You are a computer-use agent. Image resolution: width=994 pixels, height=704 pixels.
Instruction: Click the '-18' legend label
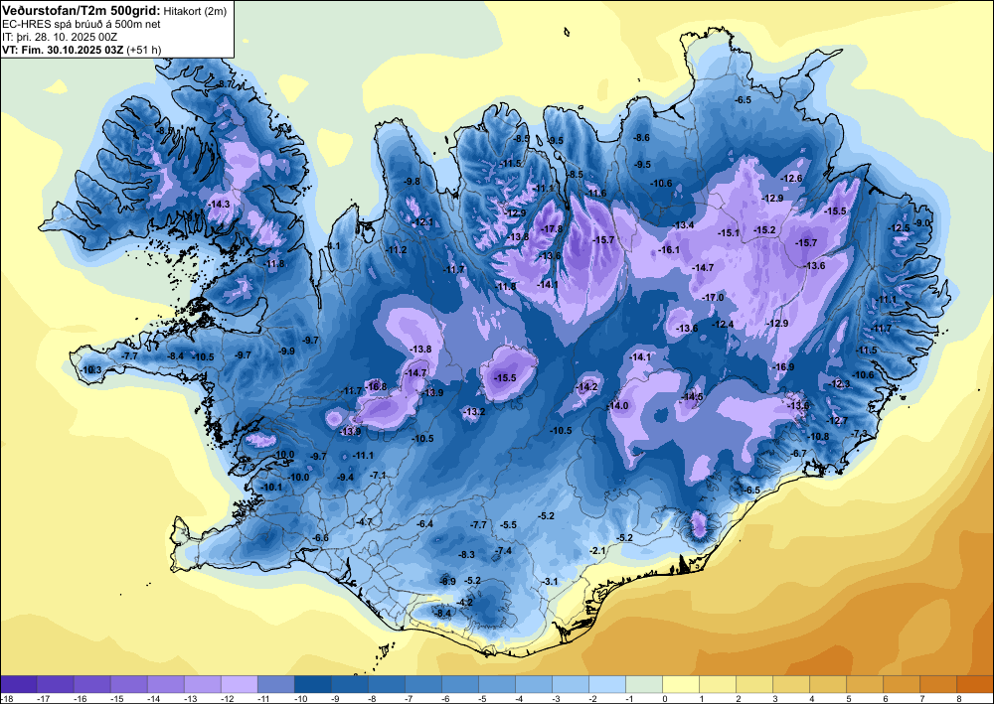tap(6, 699)
